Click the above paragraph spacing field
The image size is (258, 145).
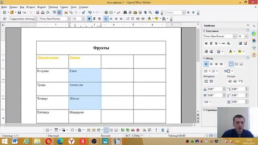(215, 89)
